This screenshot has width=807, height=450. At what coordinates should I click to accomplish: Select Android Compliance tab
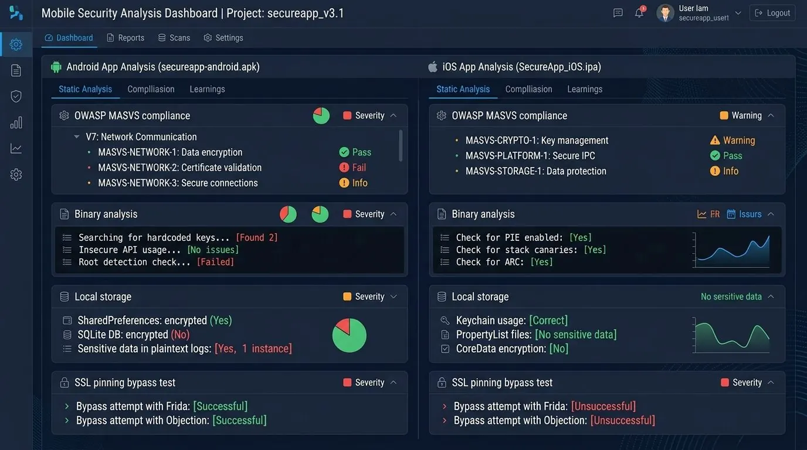pos(151,89)
